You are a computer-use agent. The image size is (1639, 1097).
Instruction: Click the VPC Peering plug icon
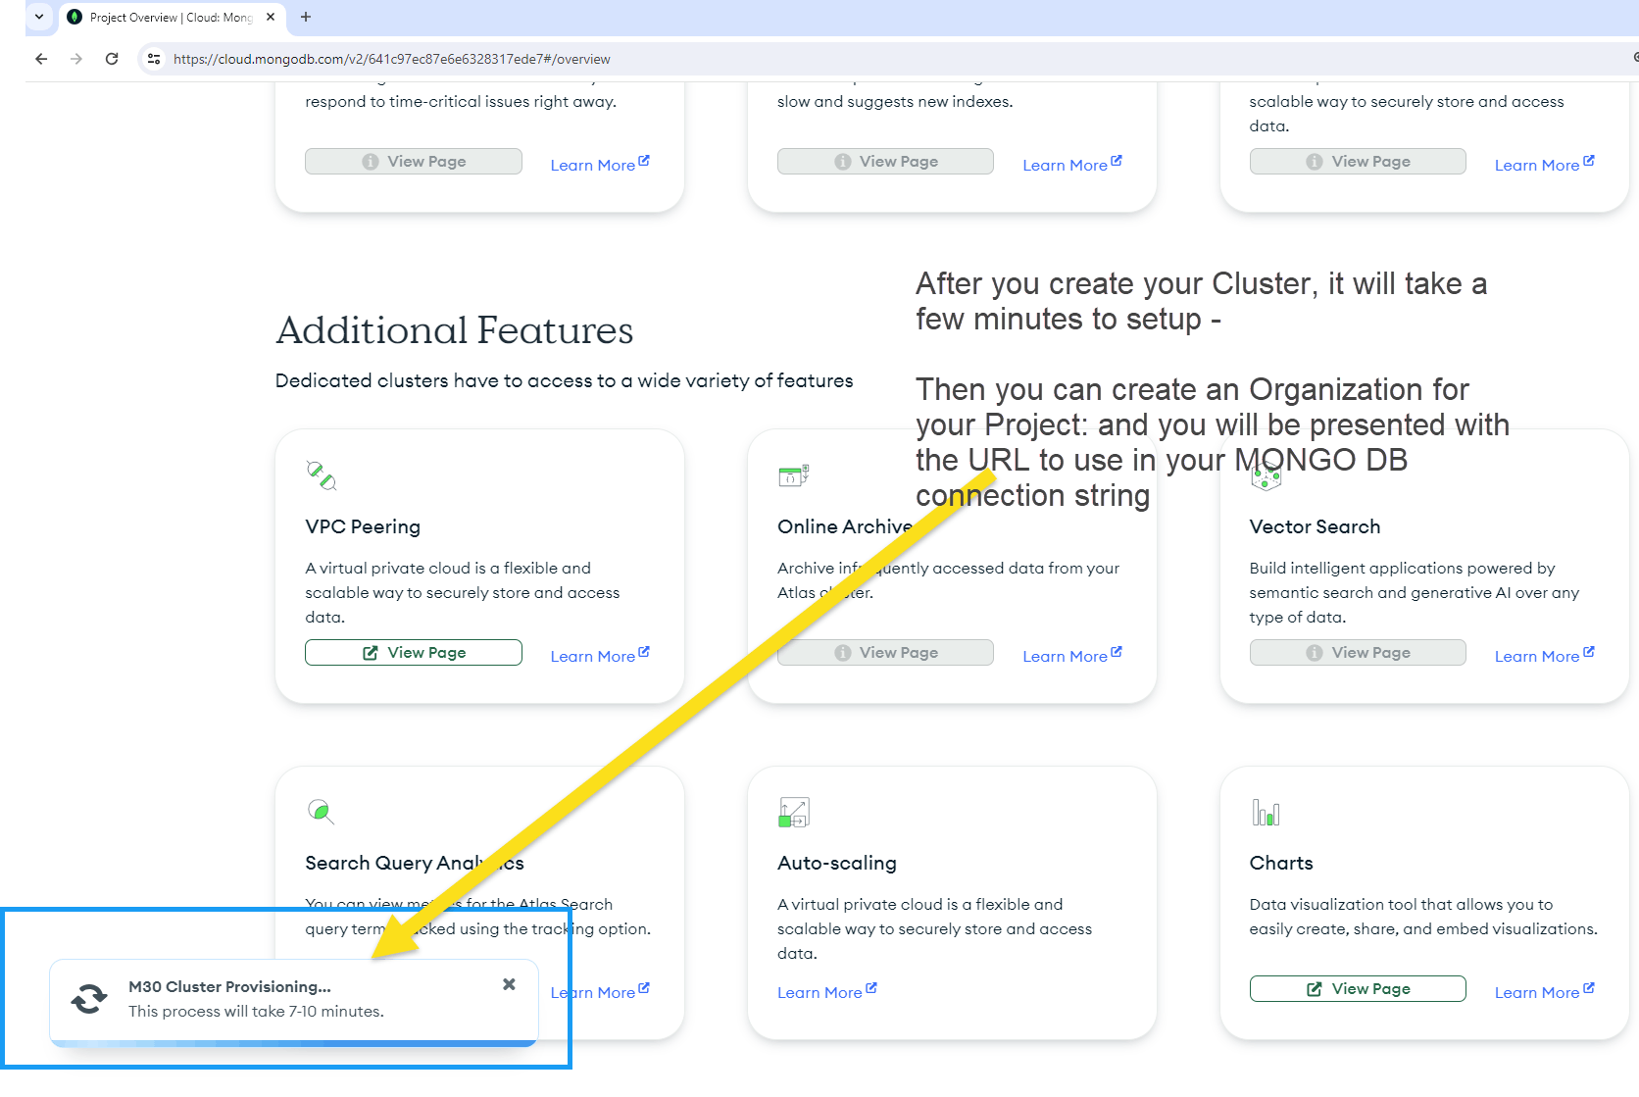[x=322, y=475]
